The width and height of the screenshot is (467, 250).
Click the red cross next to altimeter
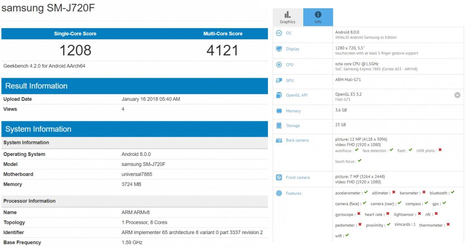(x=394, y=192)
